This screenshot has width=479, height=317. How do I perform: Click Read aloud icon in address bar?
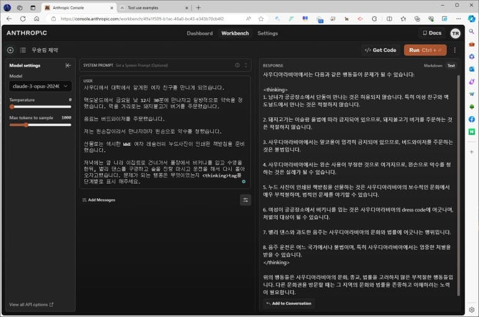(x=248, y=19)
